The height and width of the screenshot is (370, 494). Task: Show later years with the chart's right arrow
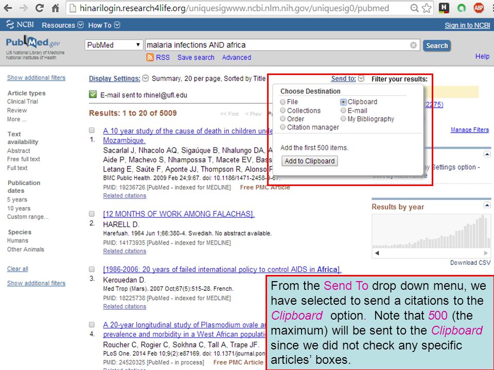point(486,253)
